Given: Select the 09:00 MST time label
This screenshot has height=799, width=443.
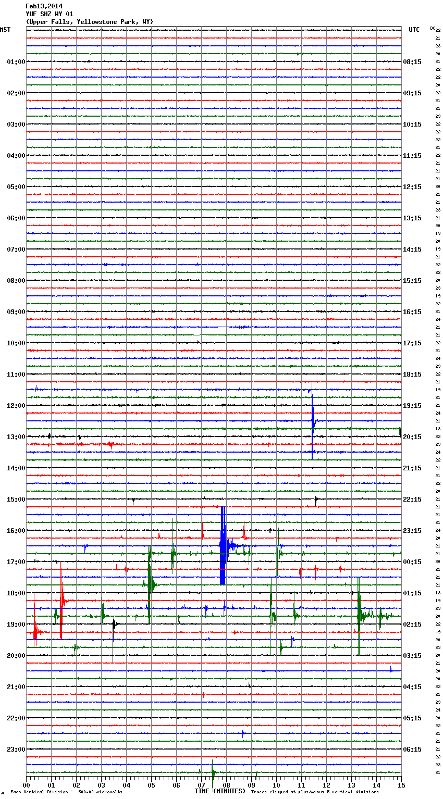Looking at the screenshot, I should tap(16, 312).
